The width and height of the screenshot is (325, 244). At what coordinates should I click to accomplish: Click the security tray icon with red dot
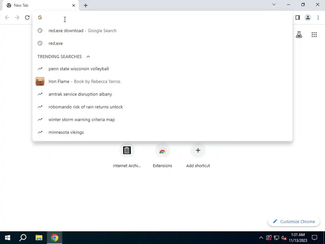[x=269, y=238]
